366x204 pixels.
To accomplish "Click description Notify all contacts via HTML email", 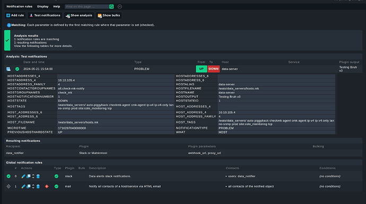I will tap(125, 187).
